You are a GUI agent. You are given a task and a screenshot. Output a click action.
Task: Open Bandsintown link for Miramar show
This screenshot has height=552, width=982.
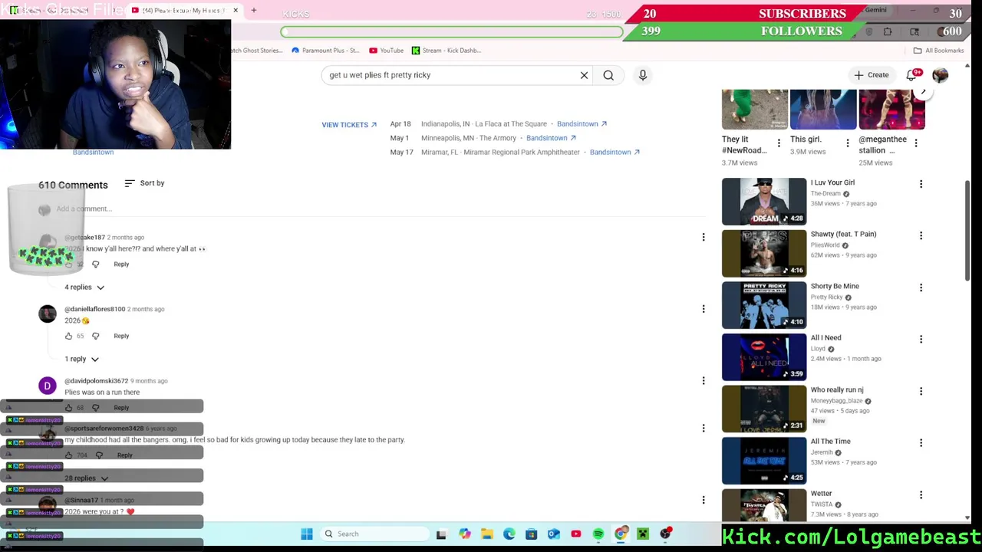click(x=615, y=152)
